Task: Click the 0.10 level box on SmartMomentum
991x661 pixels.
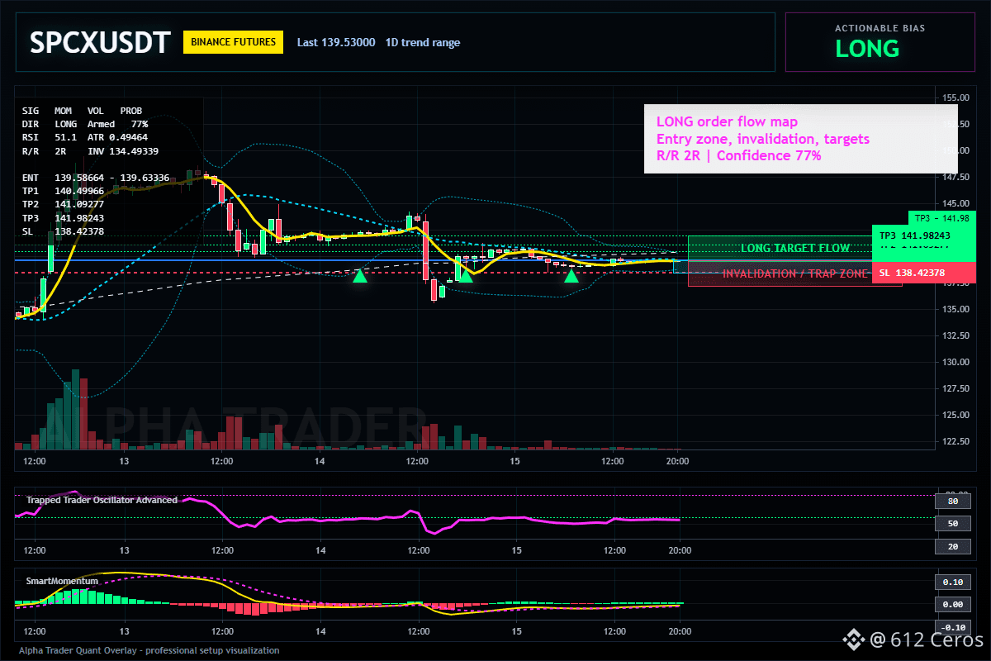Action: coord(952,582)
